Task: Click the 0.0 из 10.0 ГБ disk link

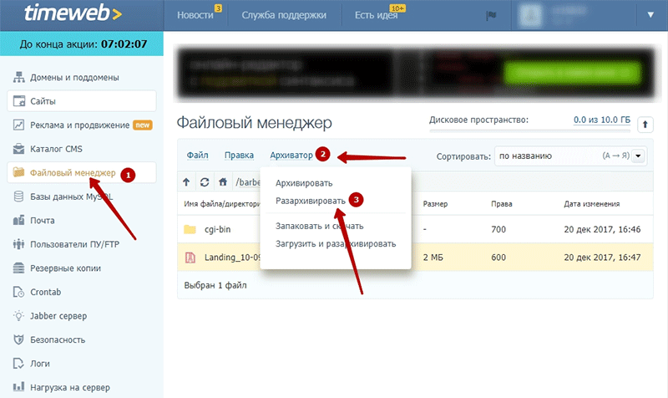Action: [x=601, y=120]
